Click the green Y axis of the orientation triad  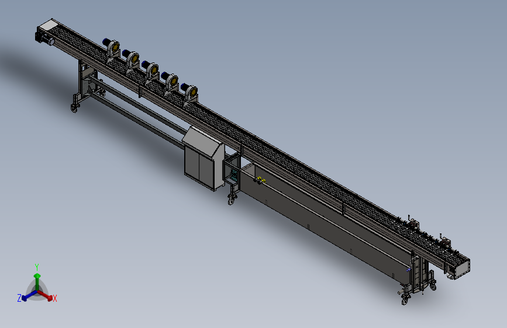[x=37, y=281]
